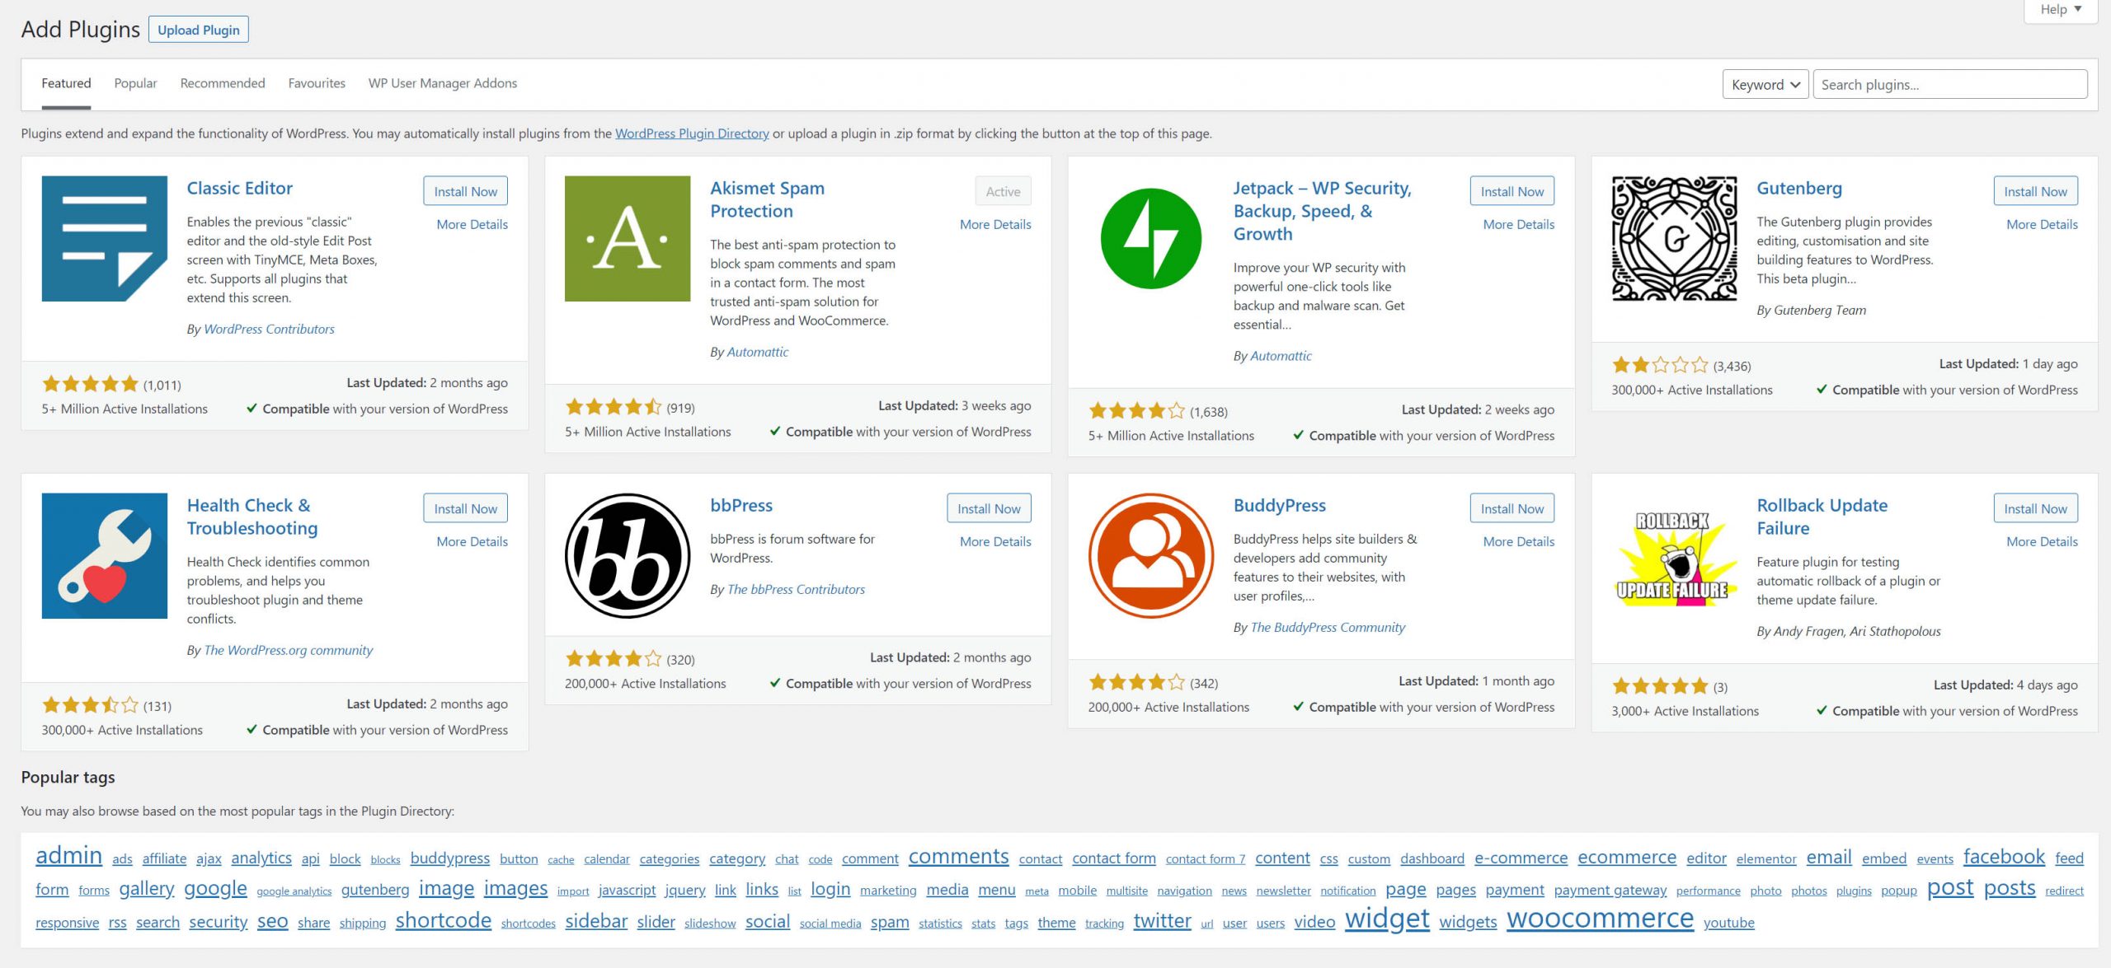Screen dimensions: 2111x968
Task: Open More Details for Gutenberg
Action: click(x=2042, y=224)
